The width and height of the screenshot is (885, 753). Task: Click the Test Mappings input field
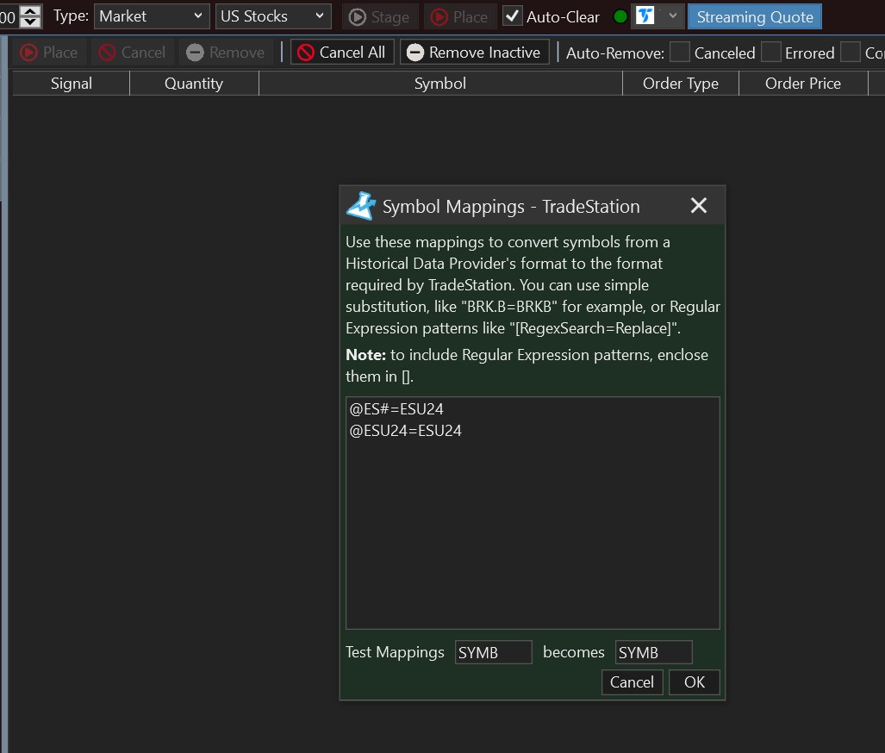pyautogui.click(x=493, y=652)
